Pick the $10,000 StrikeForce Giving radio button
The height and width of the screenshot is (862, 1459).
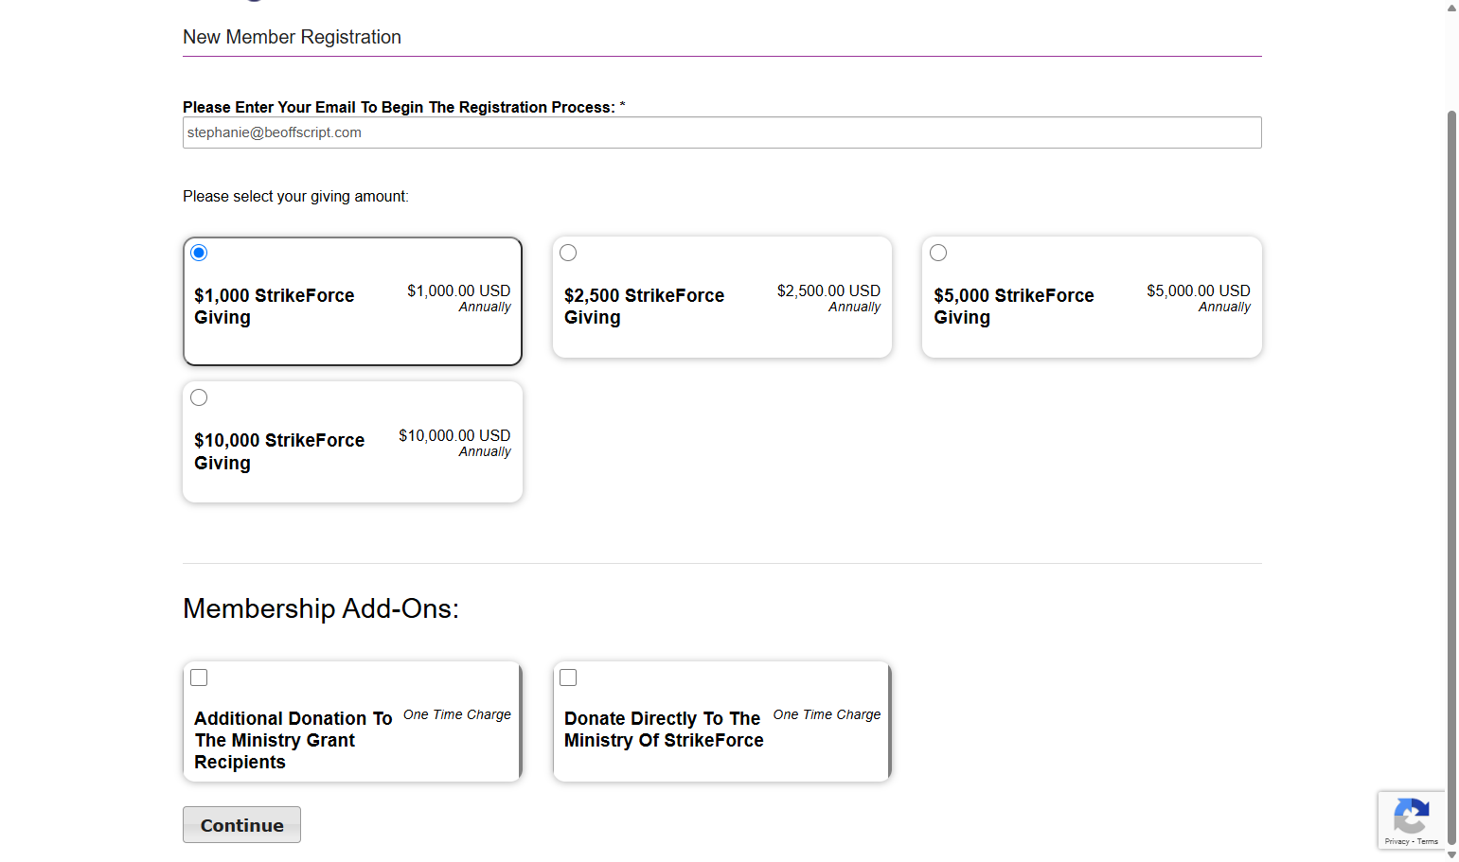click(x=199, y=397)
